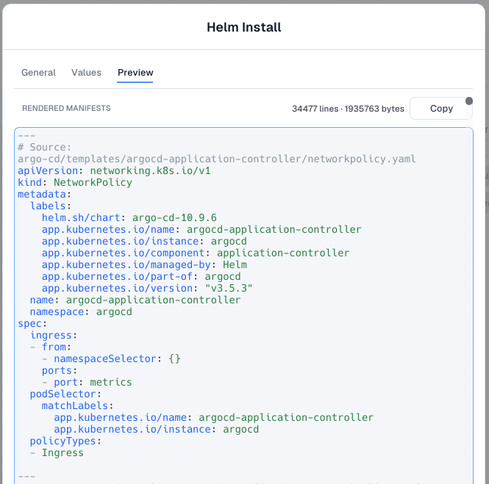Click the RENDERED MANIFESTS heading
Viewport: 489px width, 484px height.
click(66, 109)
